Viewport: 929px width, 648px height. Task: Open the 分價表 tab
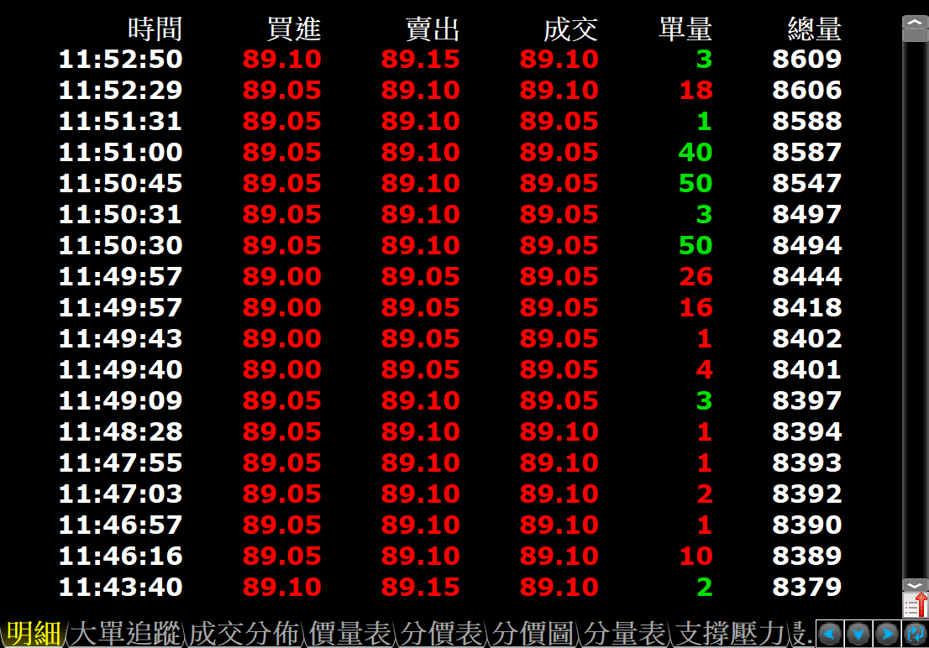[441, 634]
